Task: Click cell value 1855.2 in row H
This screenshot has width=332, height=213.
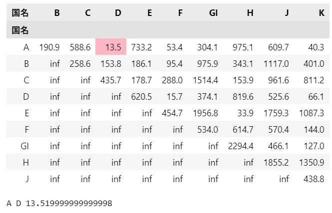Action: pyautogui.click(x=276, y=163)
